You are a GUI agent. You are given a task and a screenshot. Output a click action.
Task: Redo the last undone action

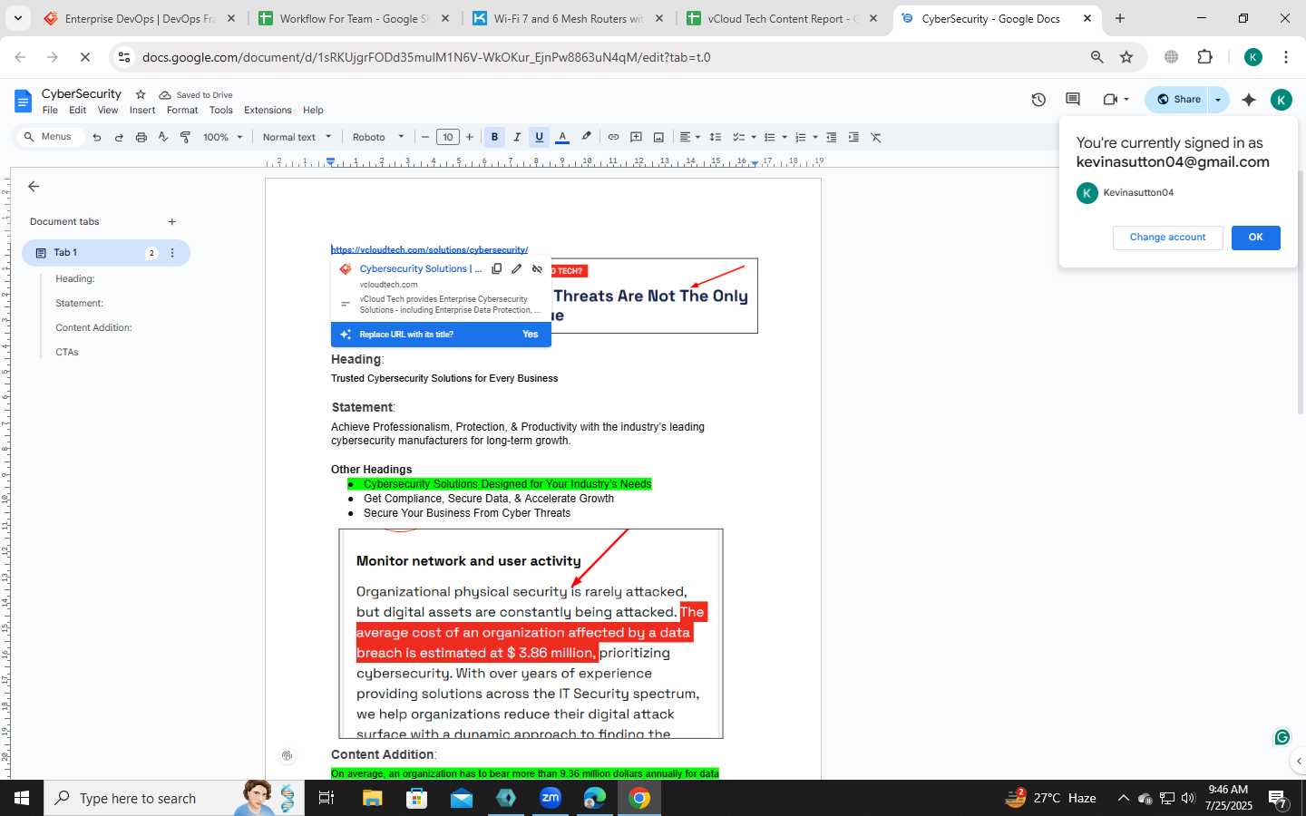coord(119,138)
